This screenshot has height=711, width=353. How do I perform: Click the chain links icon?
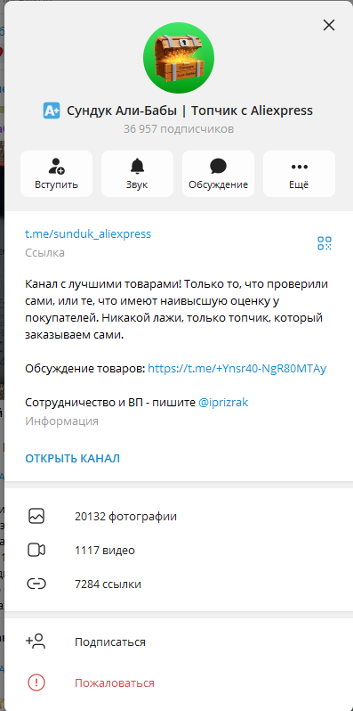pyautogui.click(x=36, y=584)
